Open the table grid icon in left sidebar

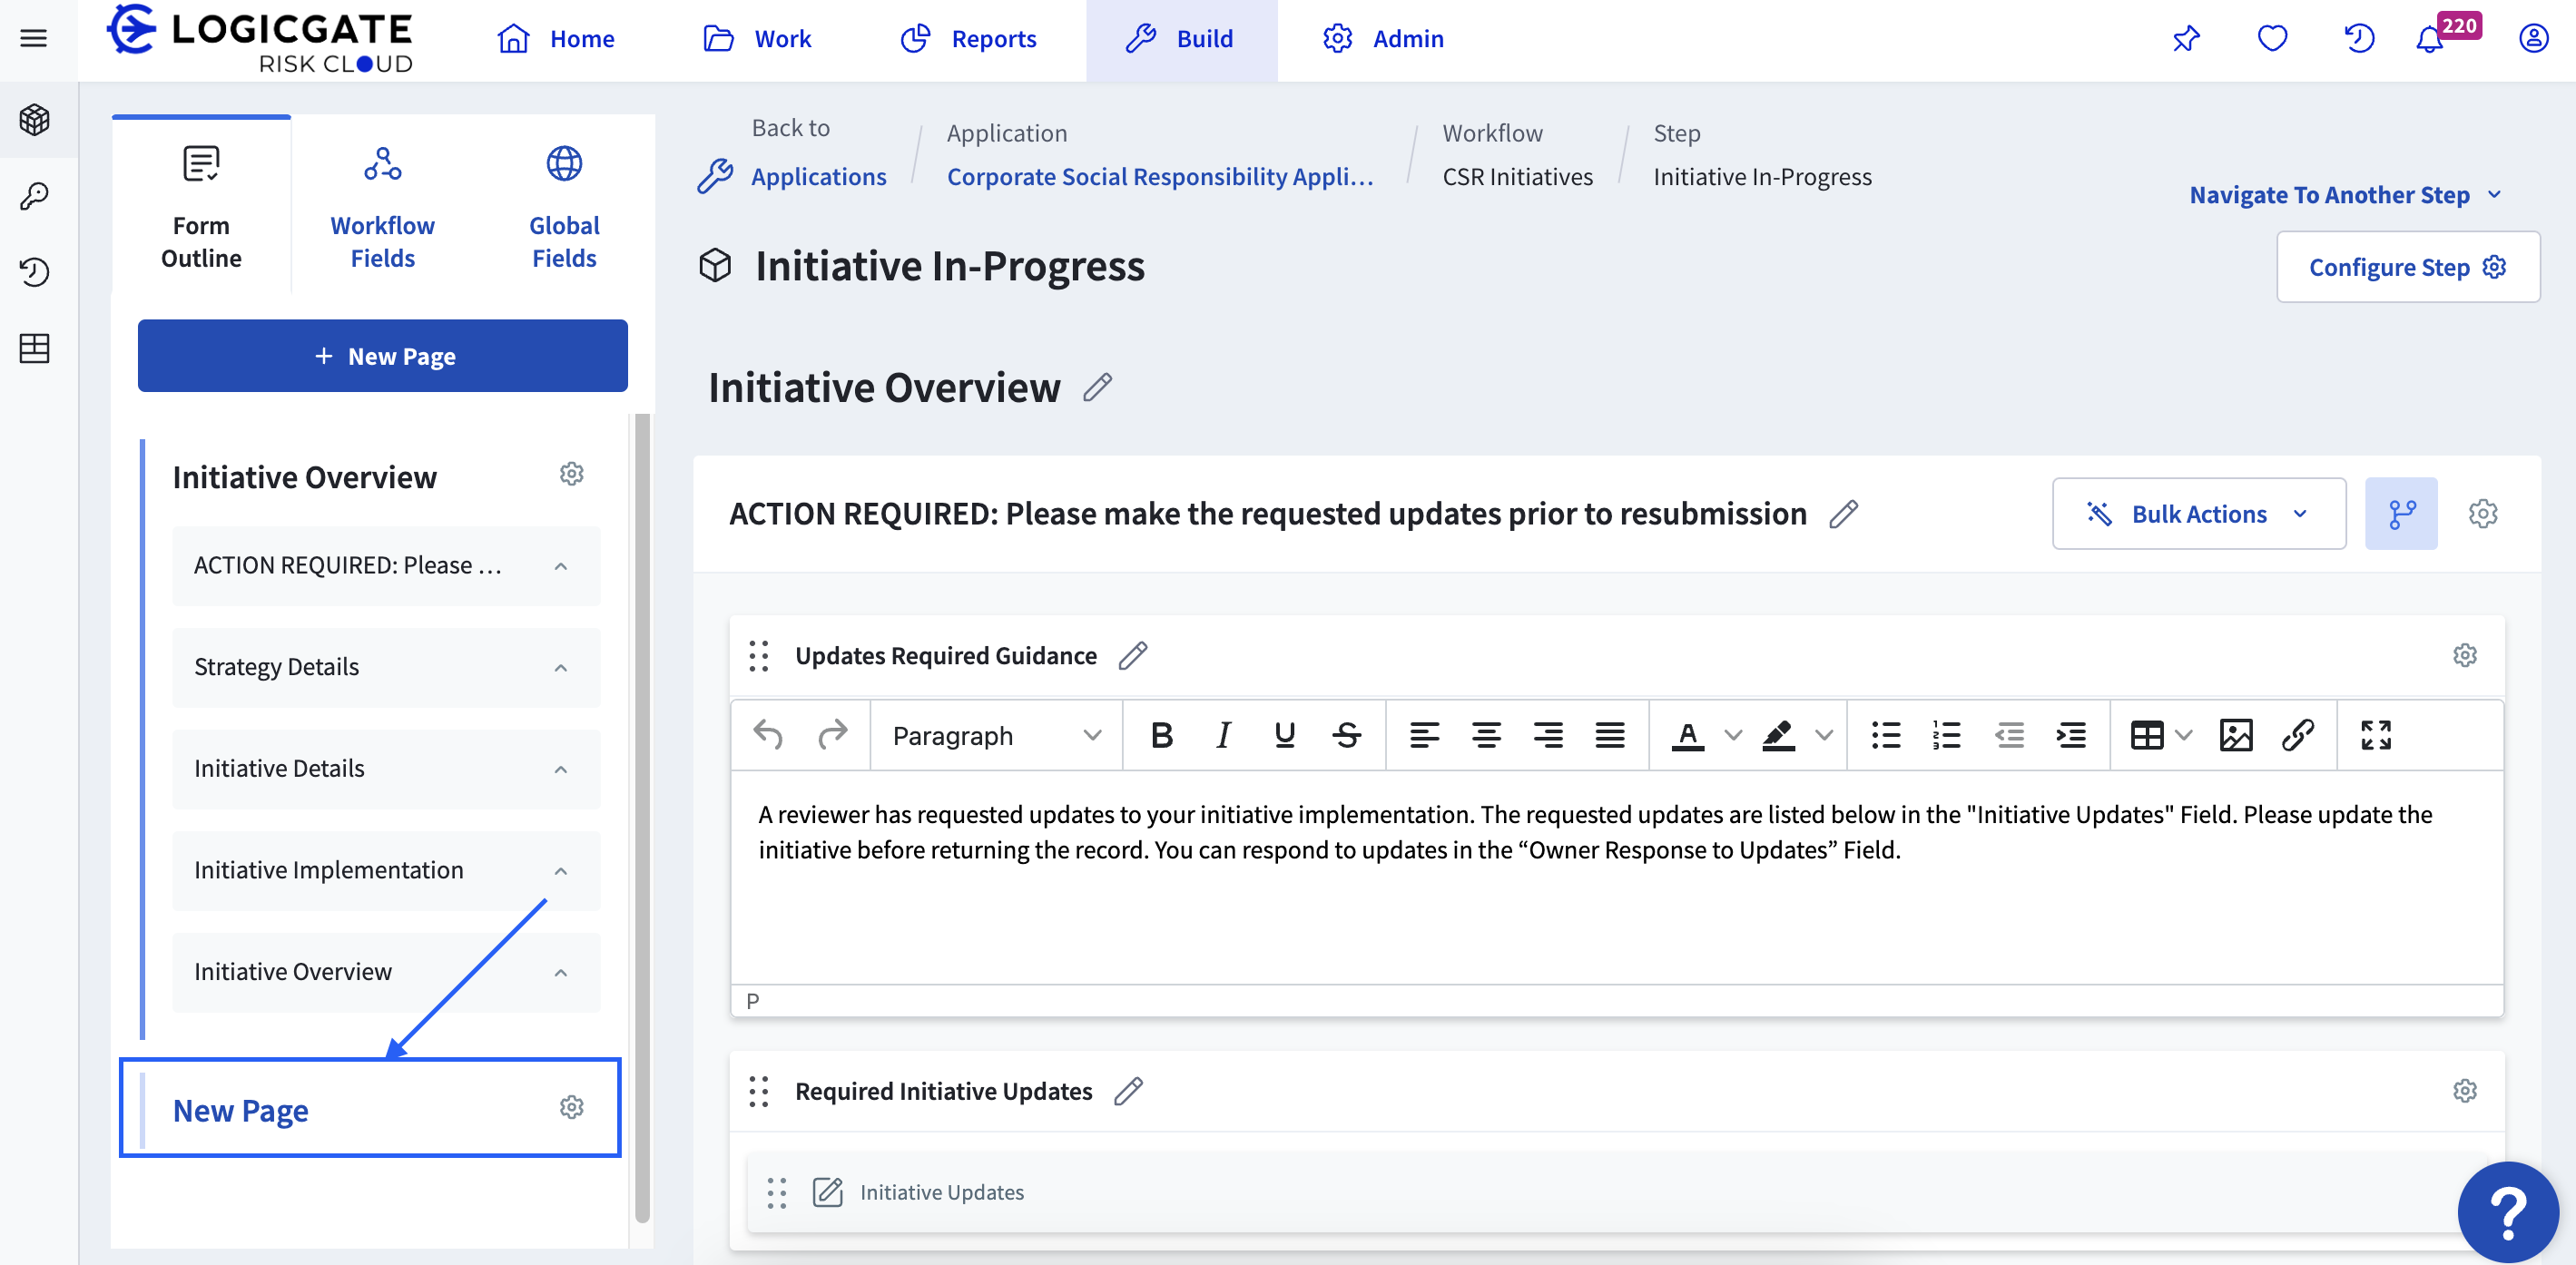pyautogui.click(x=34, y=348)
